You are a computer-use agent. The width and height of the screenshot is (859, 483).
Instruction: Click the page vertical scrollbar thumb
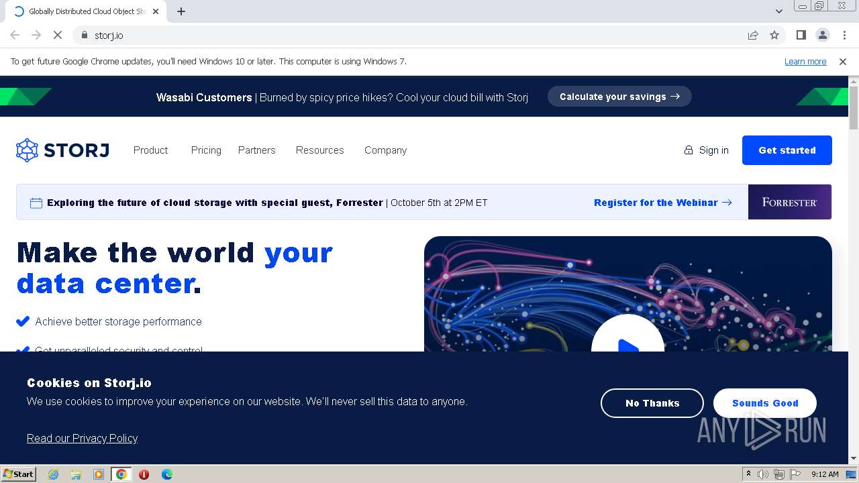tap(854, 107)
